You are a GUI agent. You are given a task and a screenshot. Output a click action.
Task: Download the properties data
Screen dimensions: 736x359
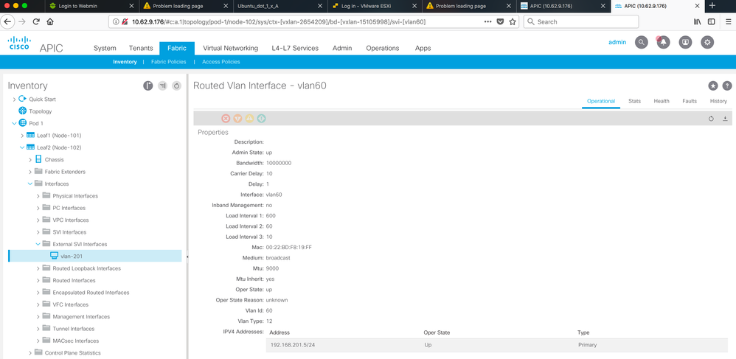click(725, 119)
